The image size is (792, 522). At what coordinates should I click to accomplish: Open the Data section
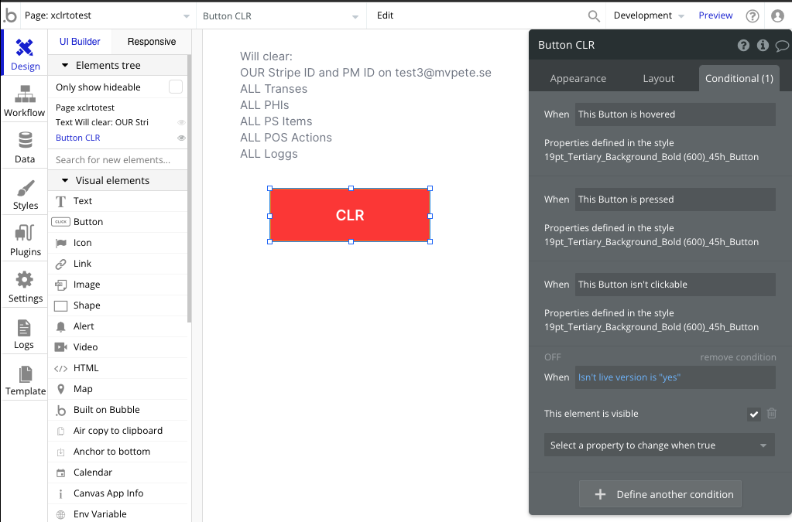pos(25,147)
